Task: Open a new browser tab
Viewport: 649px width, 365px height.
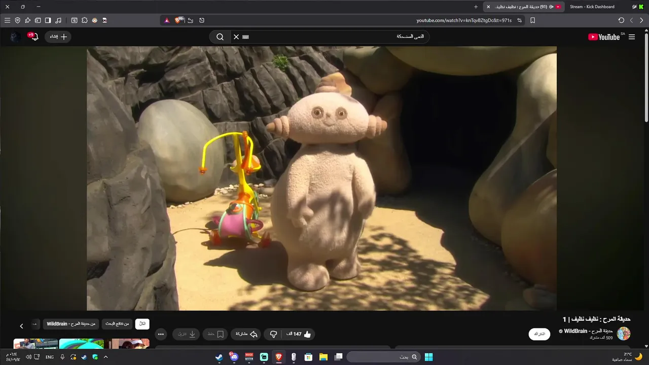Action: point(476,7)
